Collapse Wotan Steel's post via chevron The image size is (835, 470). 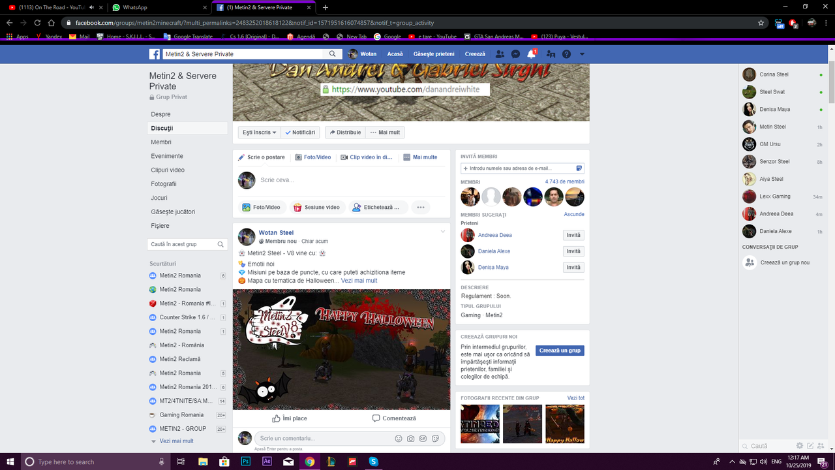tap(442, 231)
